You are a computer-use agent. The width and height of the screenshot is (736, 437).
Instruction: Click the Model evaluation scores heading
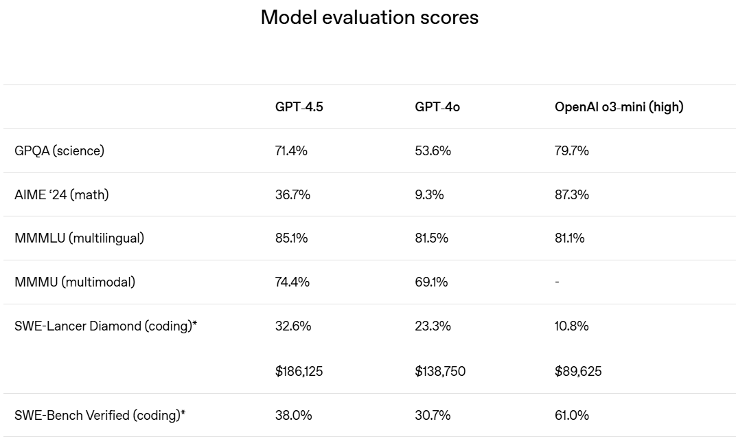[369, 17]
